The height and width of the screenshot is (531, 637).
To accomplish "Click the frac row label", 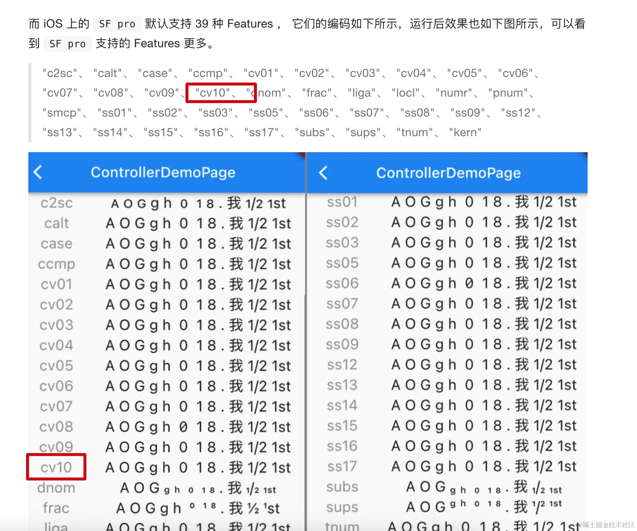I will pos(56,508).
